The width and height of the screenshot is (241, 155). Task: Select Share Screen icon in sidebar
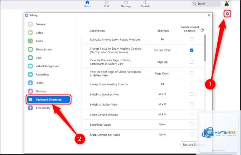(30, 49)
